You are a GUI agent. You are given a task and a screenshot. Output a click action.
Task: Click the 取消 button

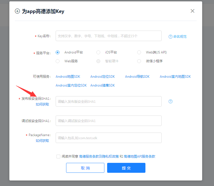[x=85, y=168]
